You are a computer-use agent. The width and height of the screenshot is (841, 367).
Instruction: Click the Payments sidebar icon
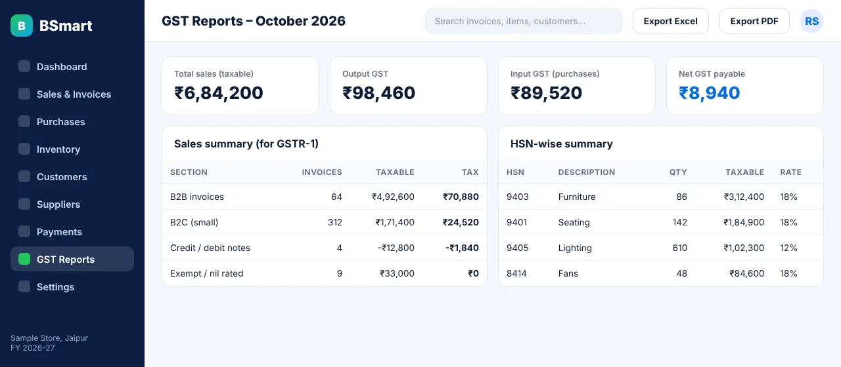coord(24,231)
